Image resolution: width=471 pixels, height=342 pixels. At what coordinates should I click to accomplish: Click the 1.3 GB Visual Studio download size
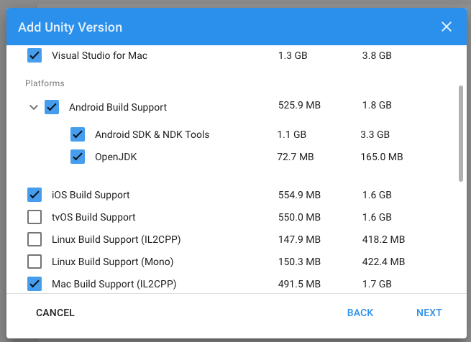[293, 55]
